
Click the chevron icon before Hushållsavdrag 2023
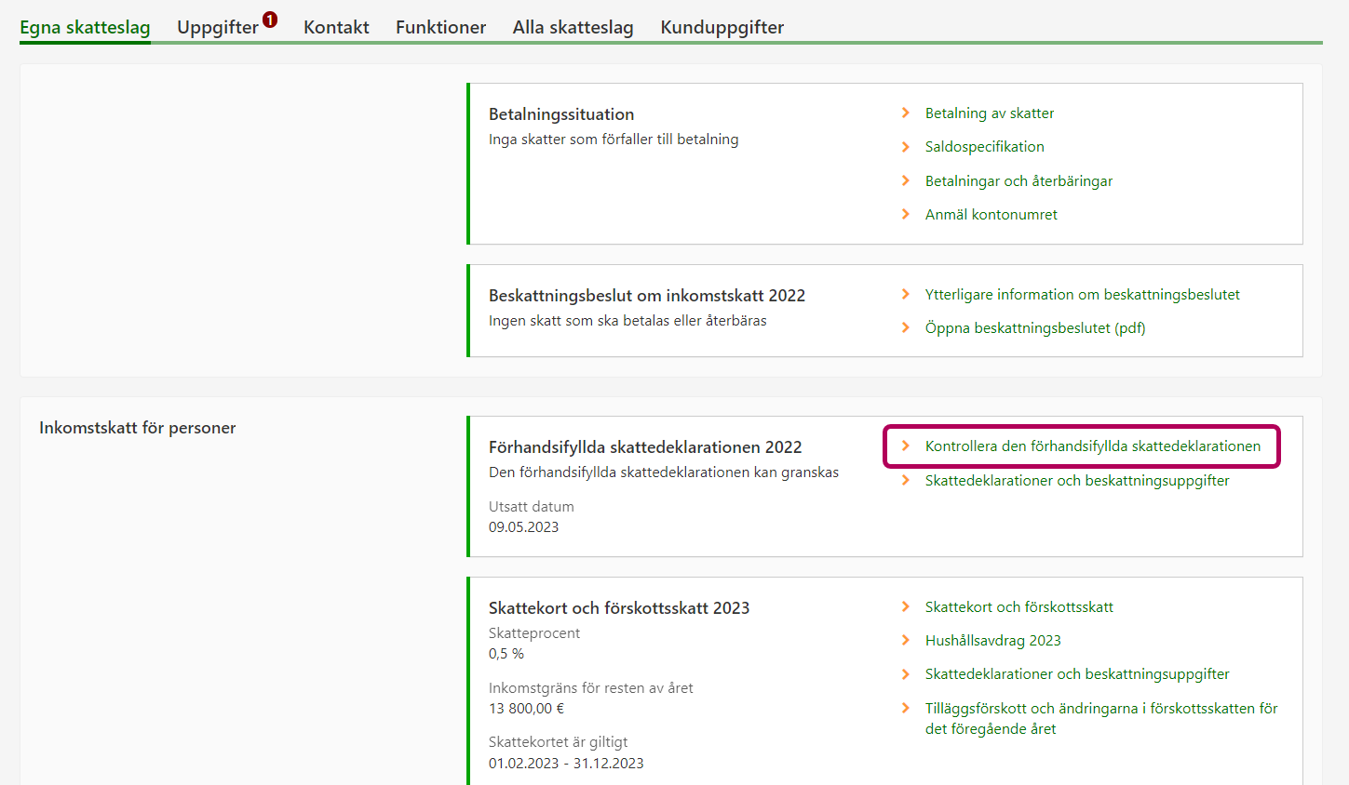(x=906, y=641)
